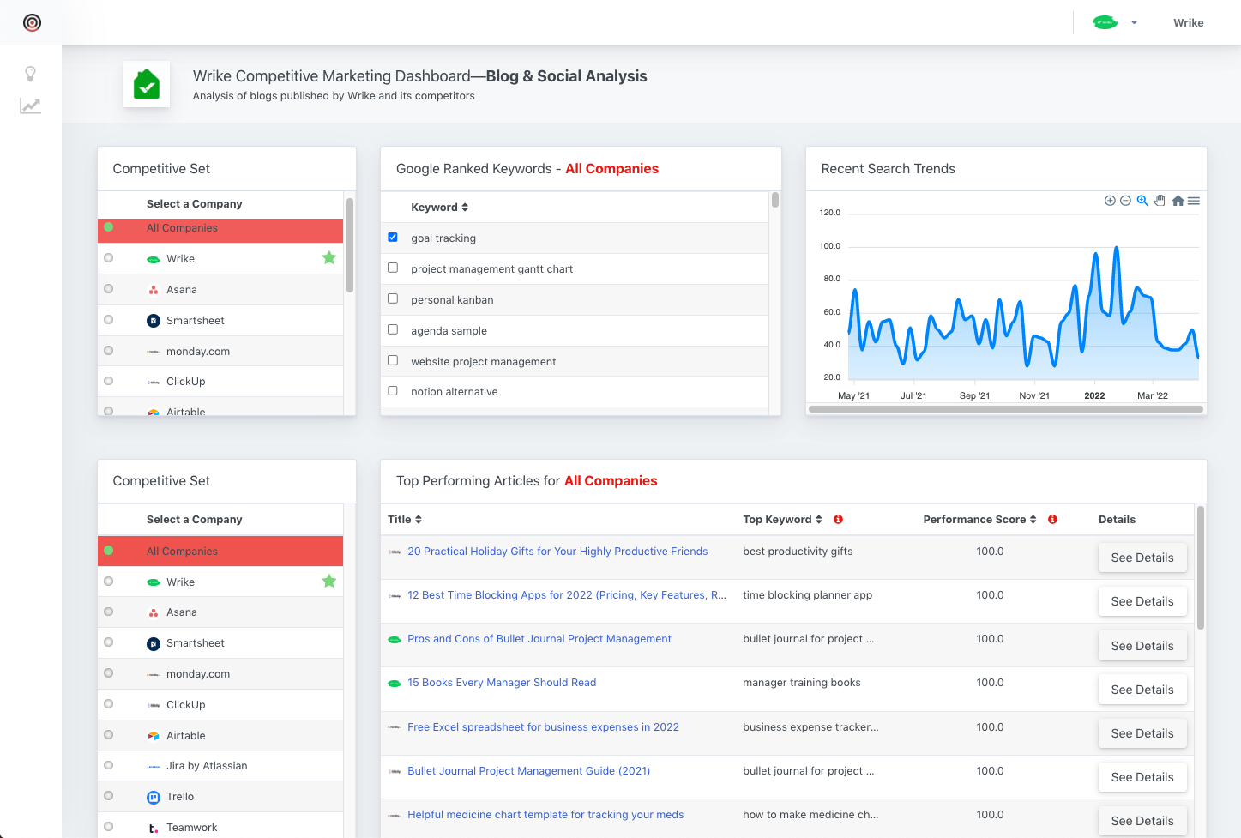Click the target logo in the top-left corner
Image resolution: width=1241 pixels, height=838 pixels.
coord(32,23)
